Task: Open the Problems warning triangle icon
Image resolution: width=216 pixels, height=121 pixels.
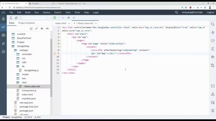Action: [x=213, y=94]
